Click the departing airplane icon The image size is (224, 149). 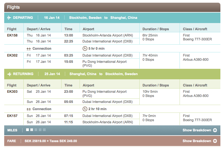click(9, 18)
